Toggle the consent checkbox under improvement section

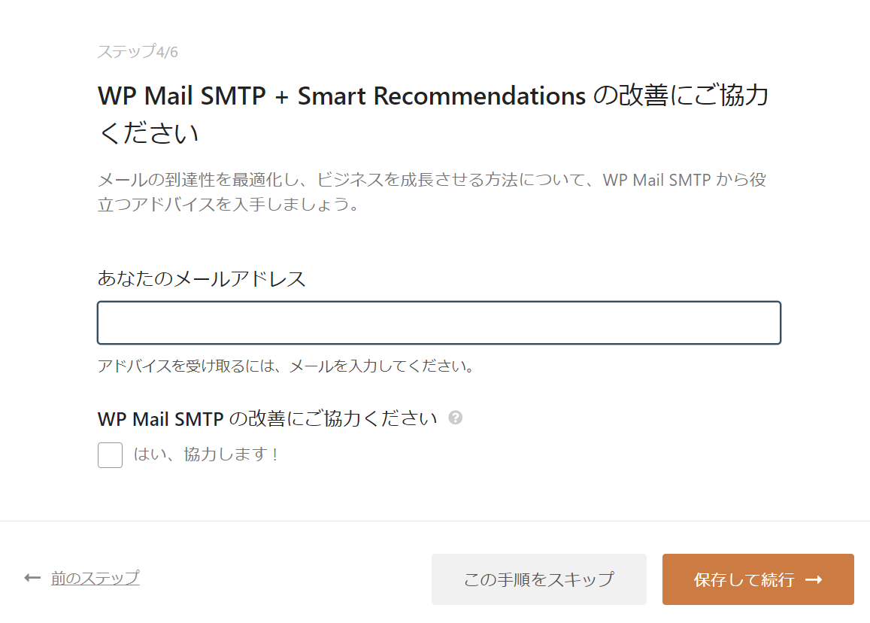click(110, 455)
